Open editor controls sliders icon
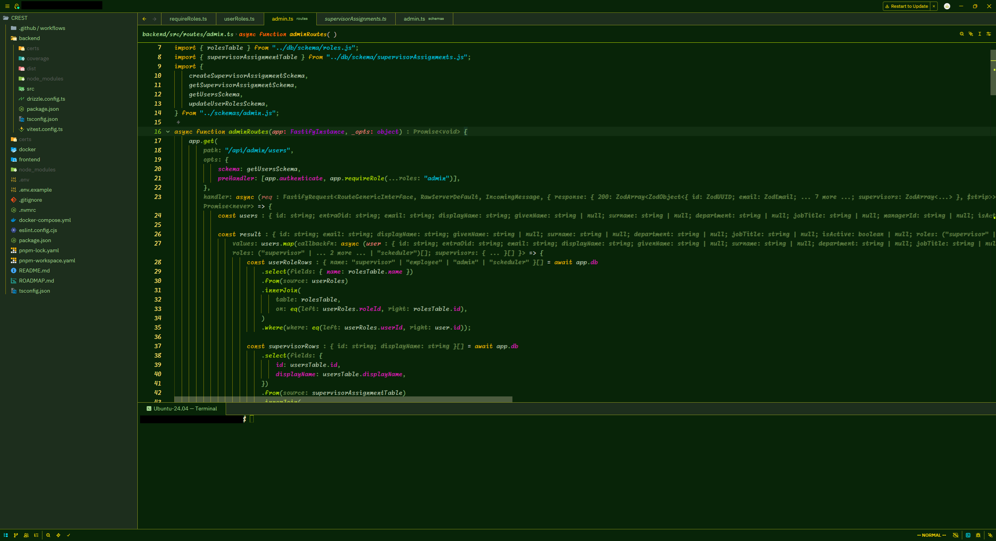Image resolution: width=996 pixels, height=541 pixels. [989, 34]
